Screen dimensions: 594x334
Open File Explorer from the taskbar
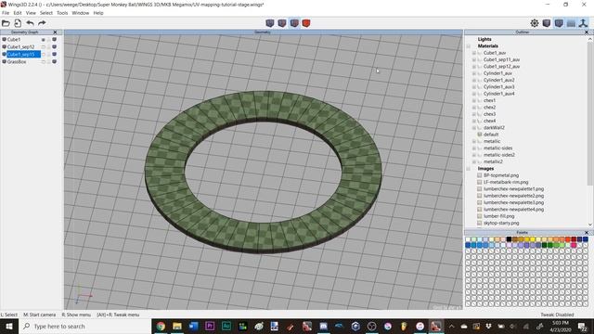(x=177, y=326)
